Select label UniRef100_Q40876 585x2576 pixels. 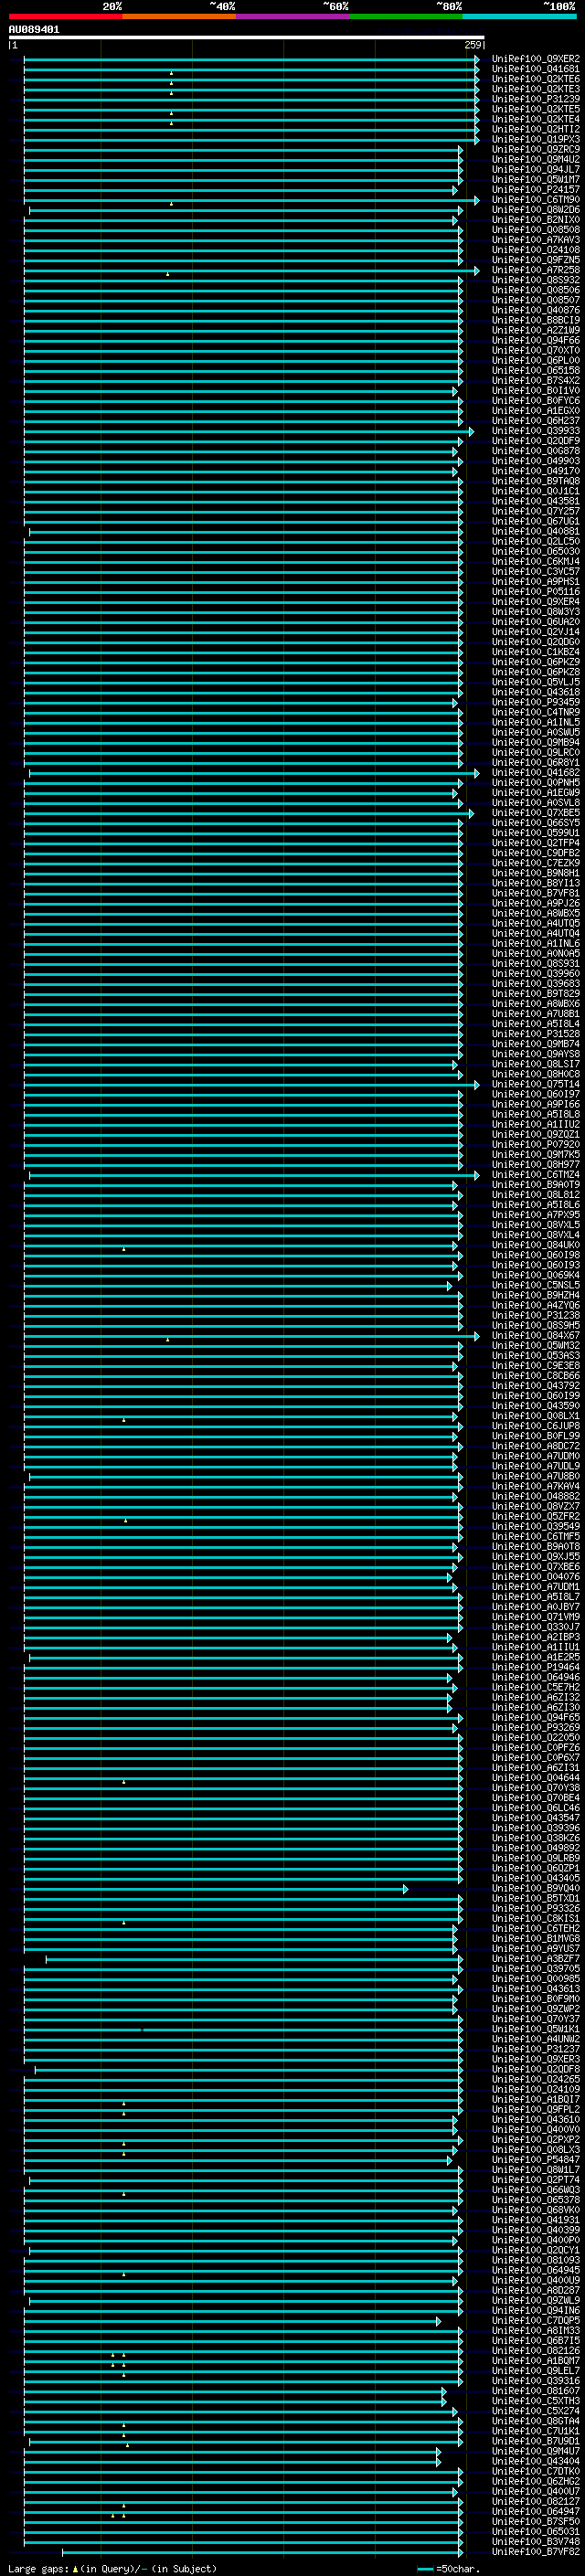(536, 310)
